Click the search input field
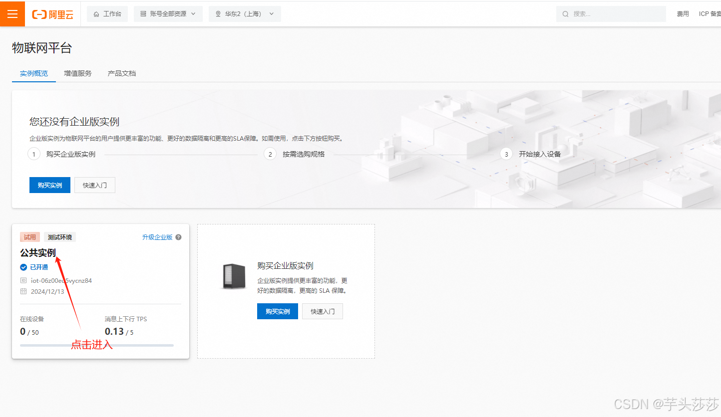This screenshot has width=721, height=417. pyautogui.click(x=611, y=14)
